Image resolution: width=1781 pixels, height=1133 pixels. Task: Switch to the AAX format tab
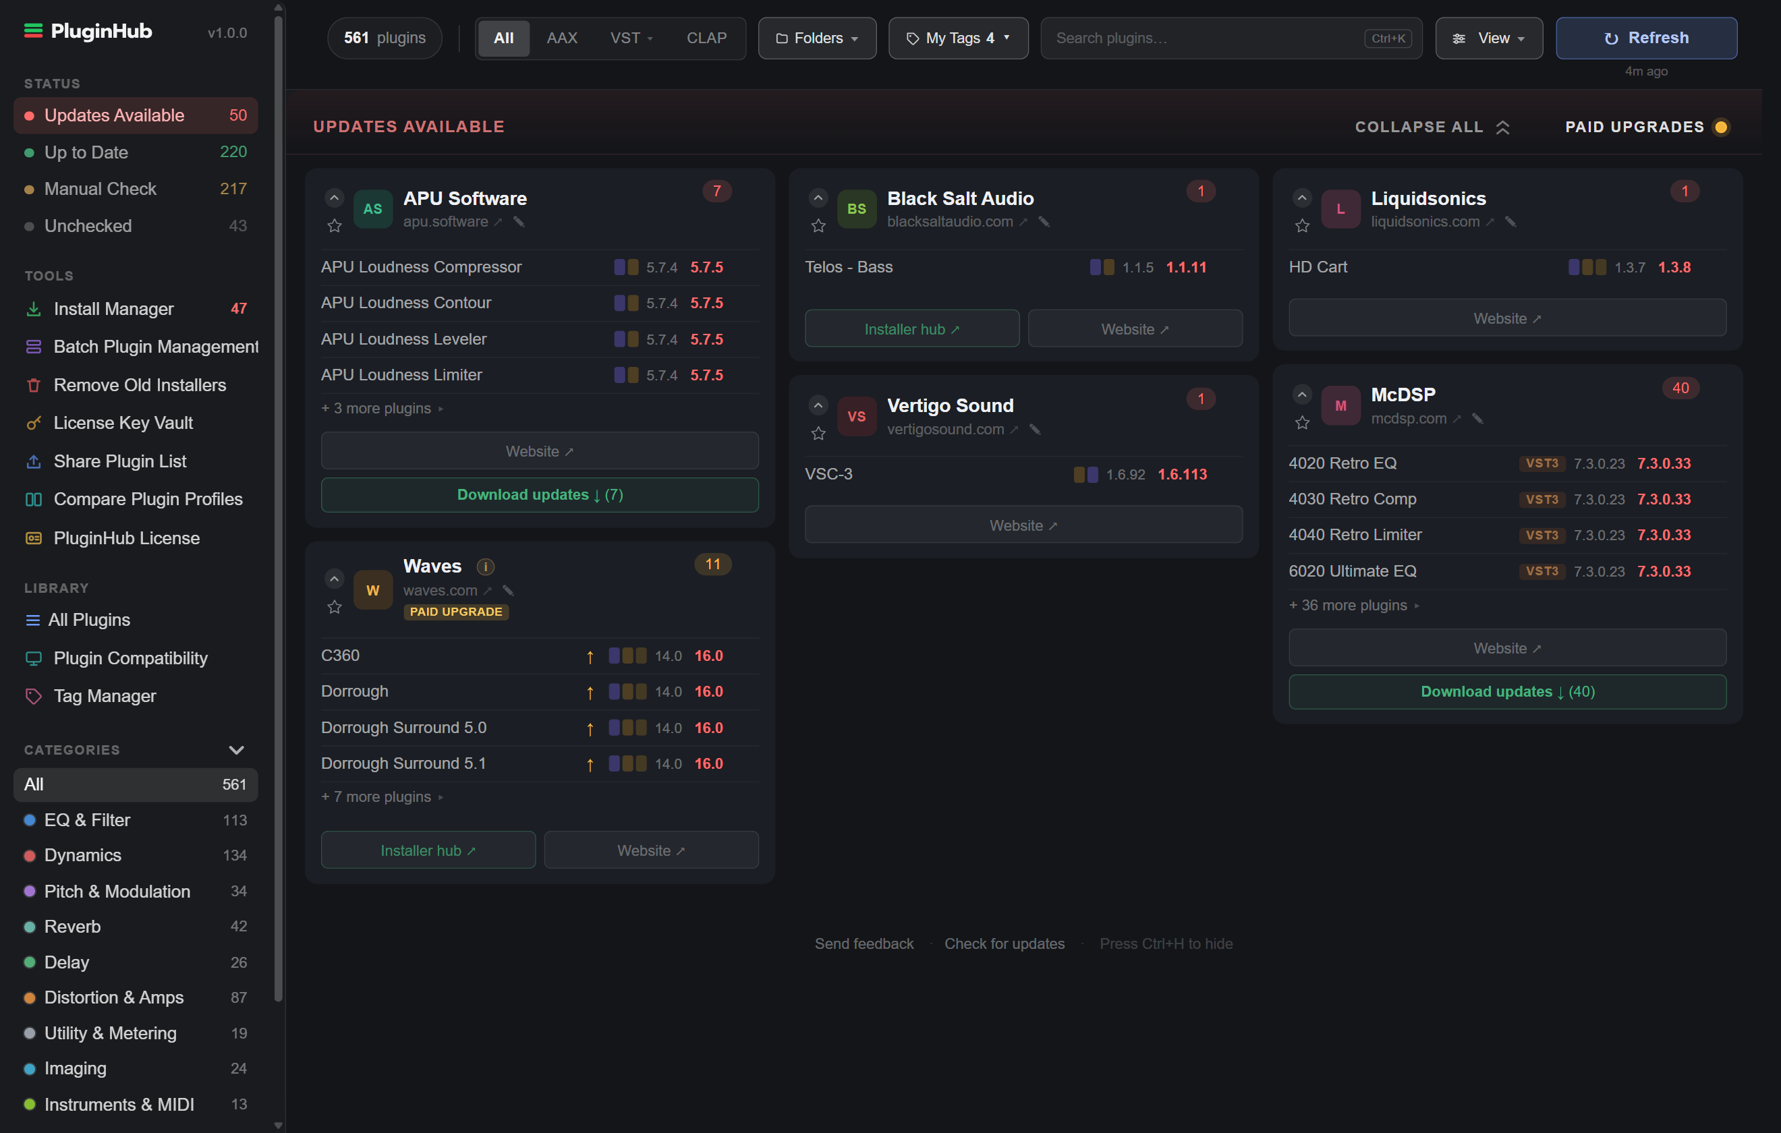[x=561, y=38]
